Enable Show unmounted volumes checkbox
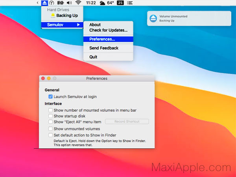 (50, 129)
